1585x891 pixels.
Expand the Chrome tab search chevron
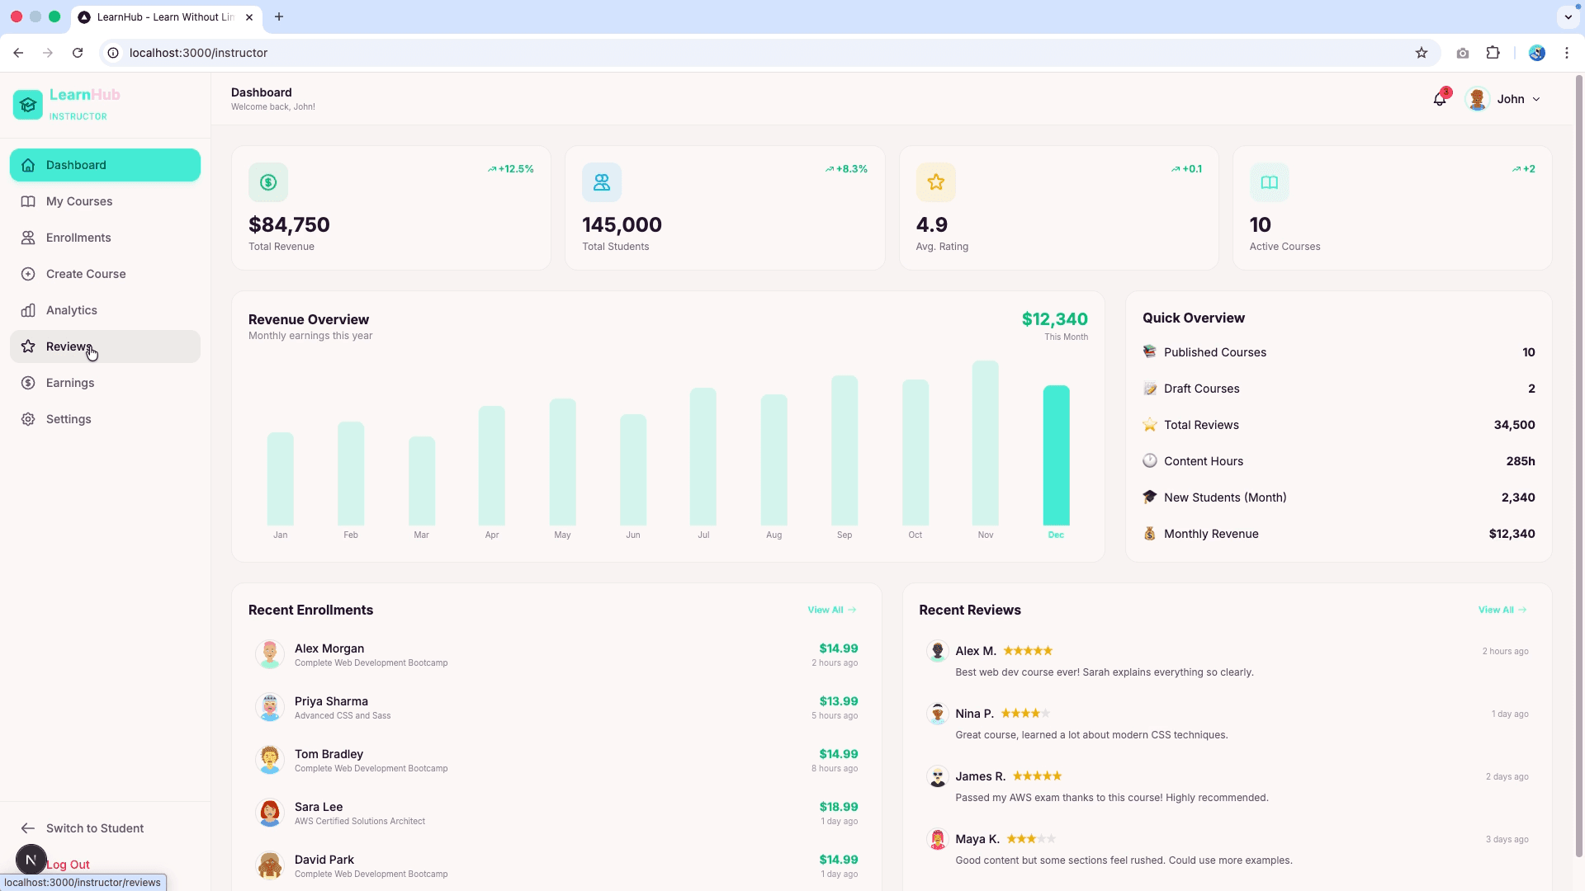tap(1568, 16)
